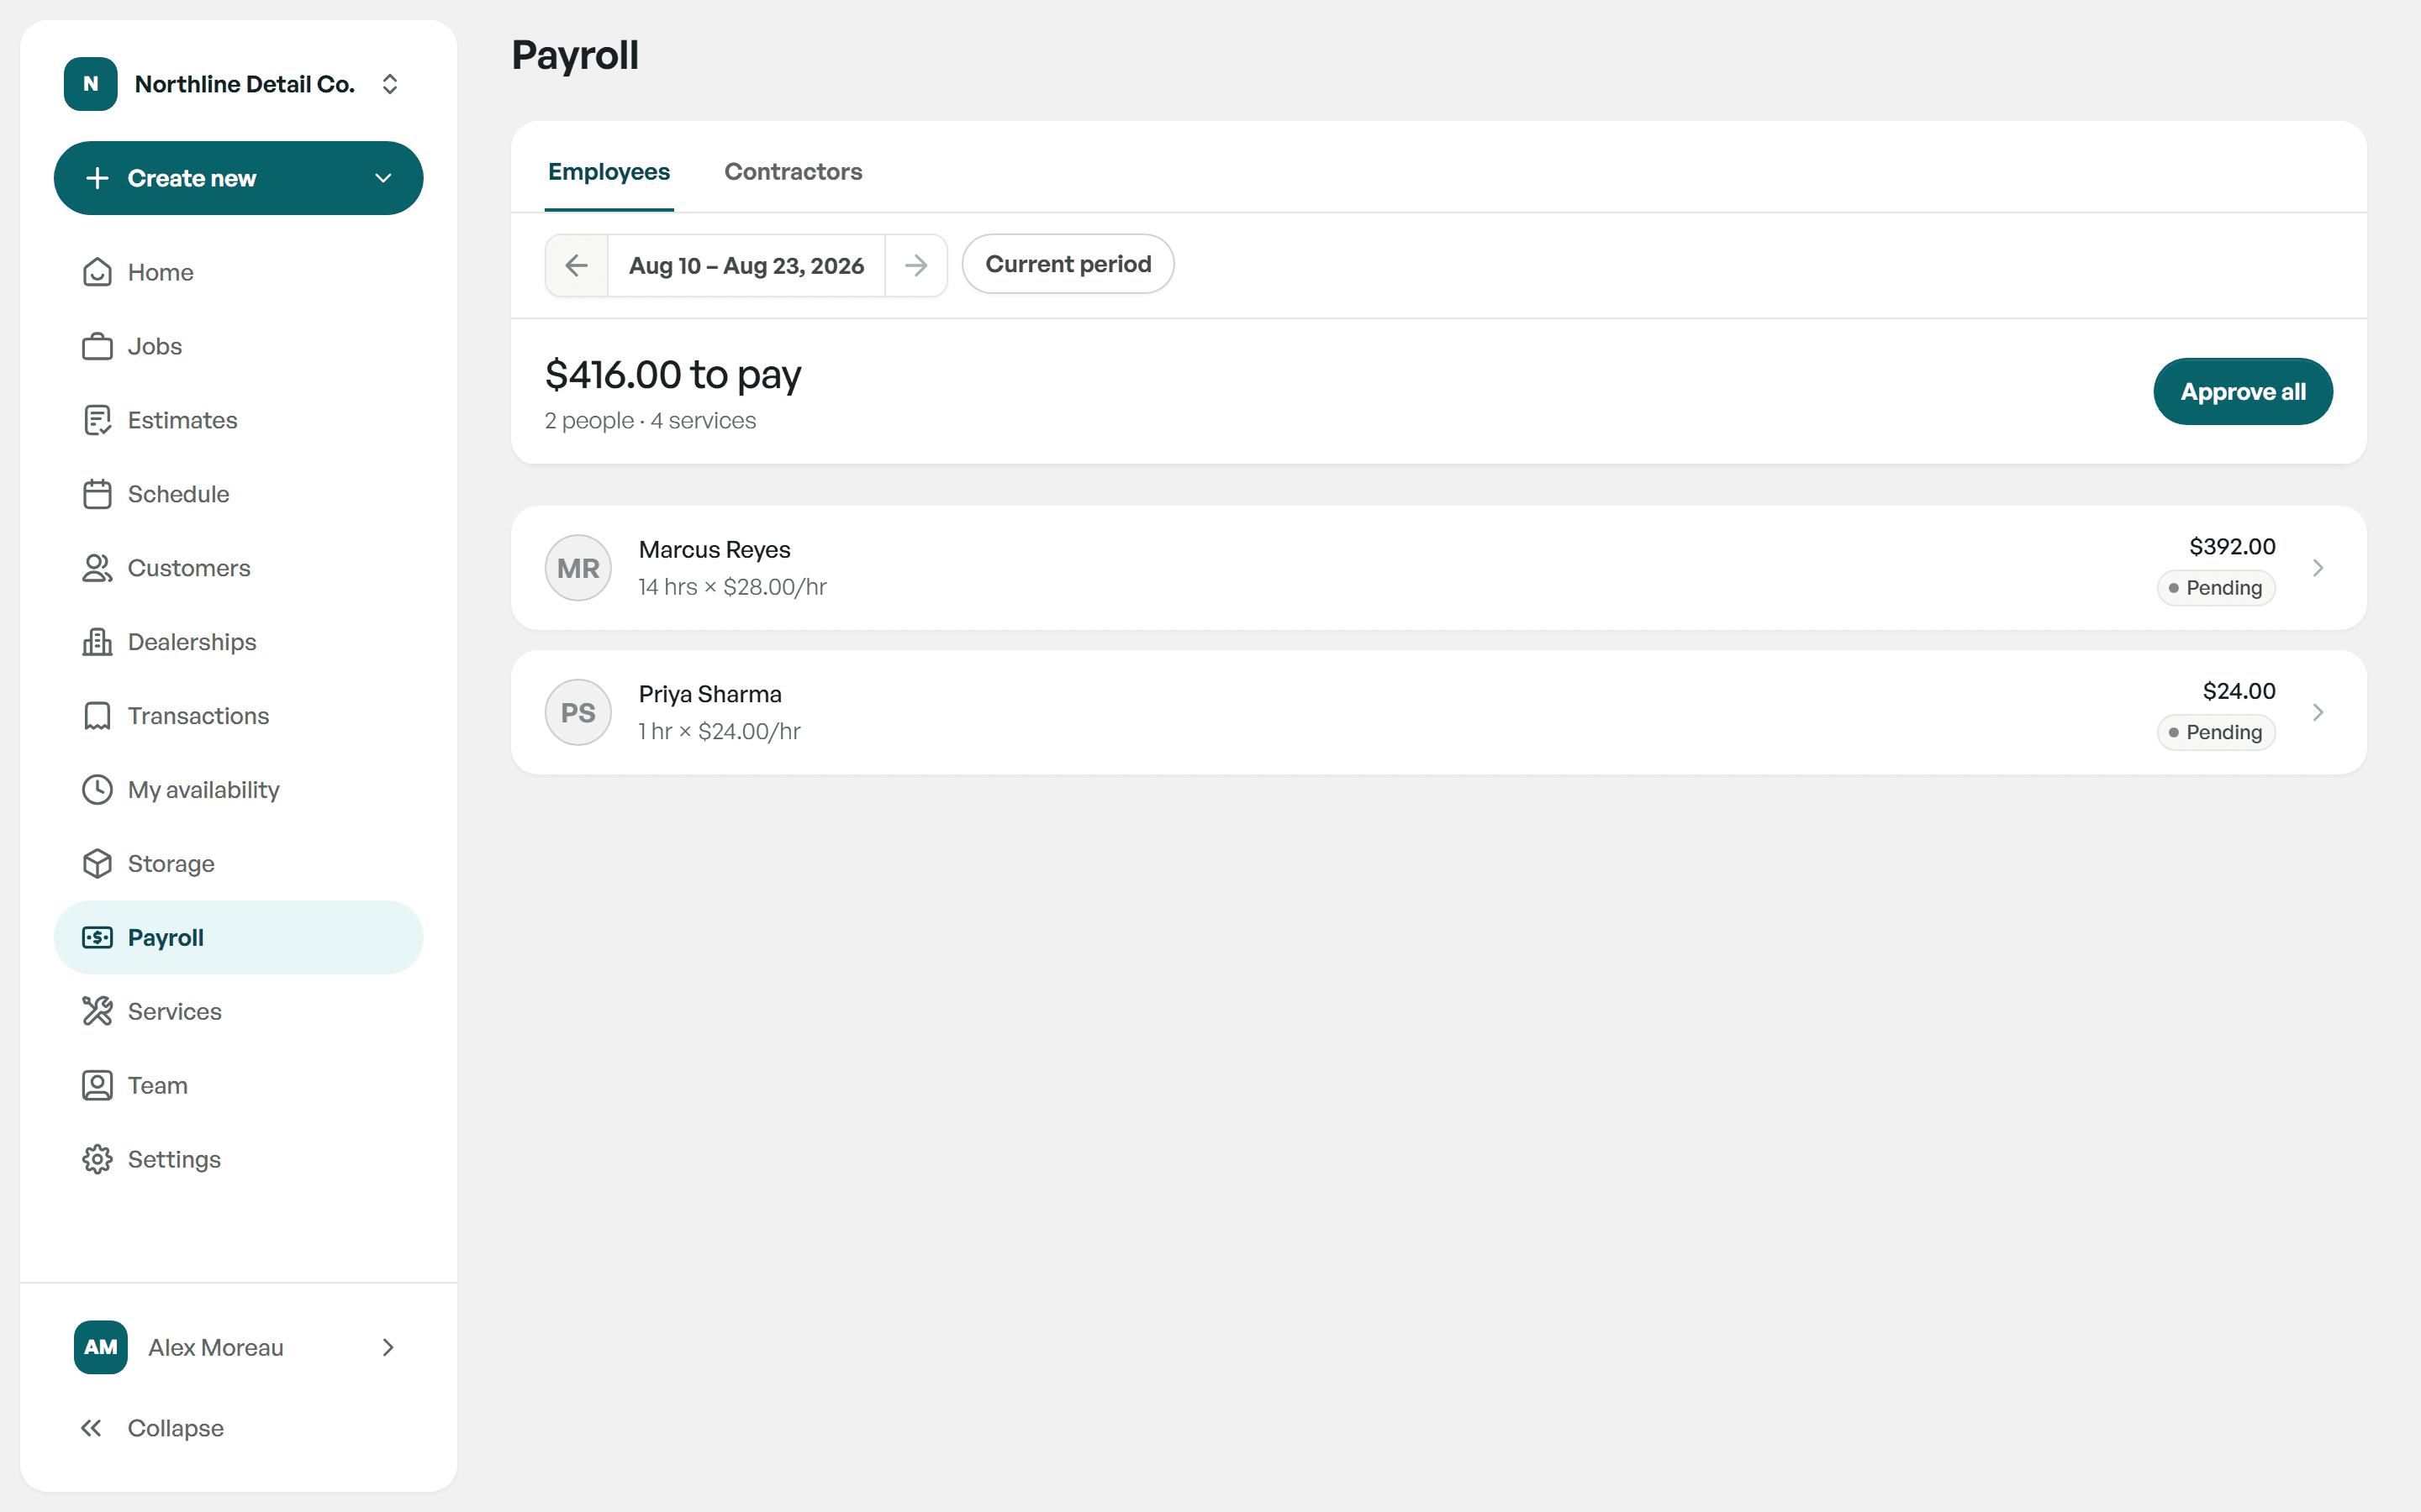The image size is (2421, 1512).
Task: Click Priya Sharma PS avatar
Action: coord(578,712)
